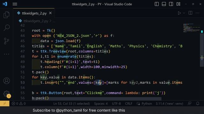Close the ttkwidgets_2.py tab
This screenshot has height=114, width=204.
[50, 13]
